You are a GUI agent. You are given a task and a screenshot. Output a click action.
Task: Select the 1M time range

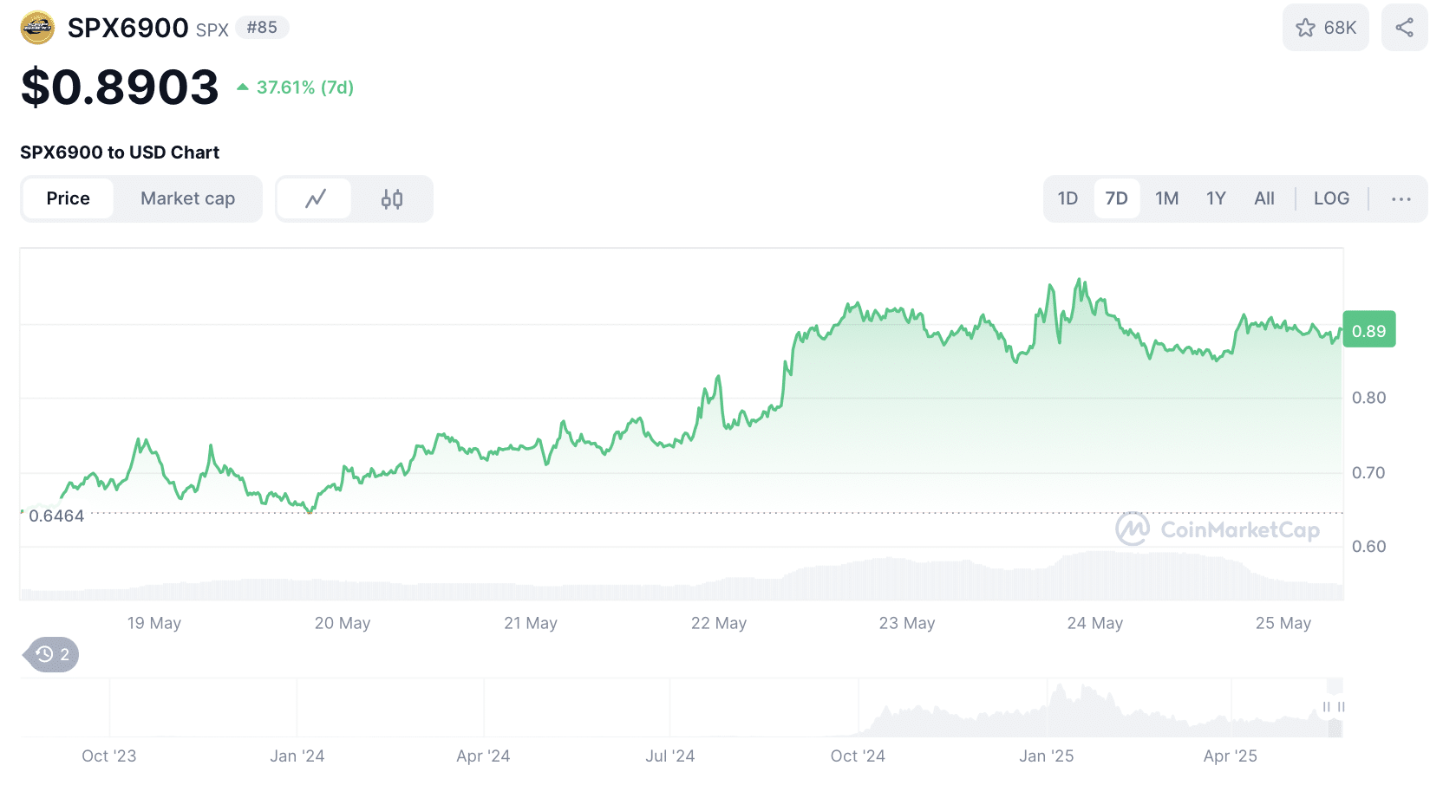coord(1166,198)
